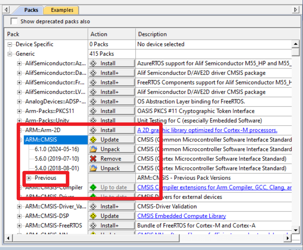Select the ARM::CMSIS tree row
303x250 pixels.
[x=56, y=140]
